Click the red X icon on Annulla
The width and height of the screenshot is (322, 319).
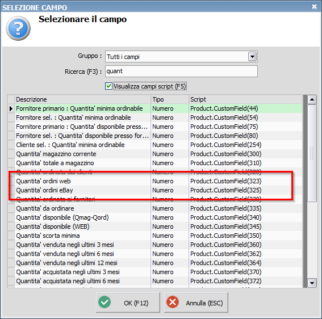click(173, 302)
